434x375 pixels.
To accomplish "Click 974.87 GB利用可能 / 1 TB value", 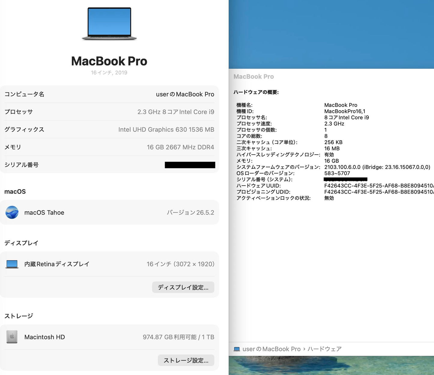I will point(178,337).
